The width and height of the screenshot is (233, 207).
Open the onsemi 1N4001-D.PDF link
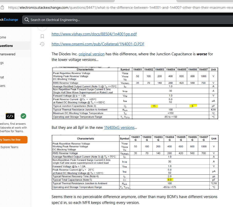tap(98, 44)
